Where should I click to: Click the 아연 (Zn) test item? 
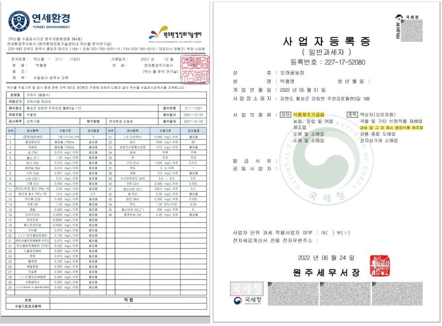[132, 184]
